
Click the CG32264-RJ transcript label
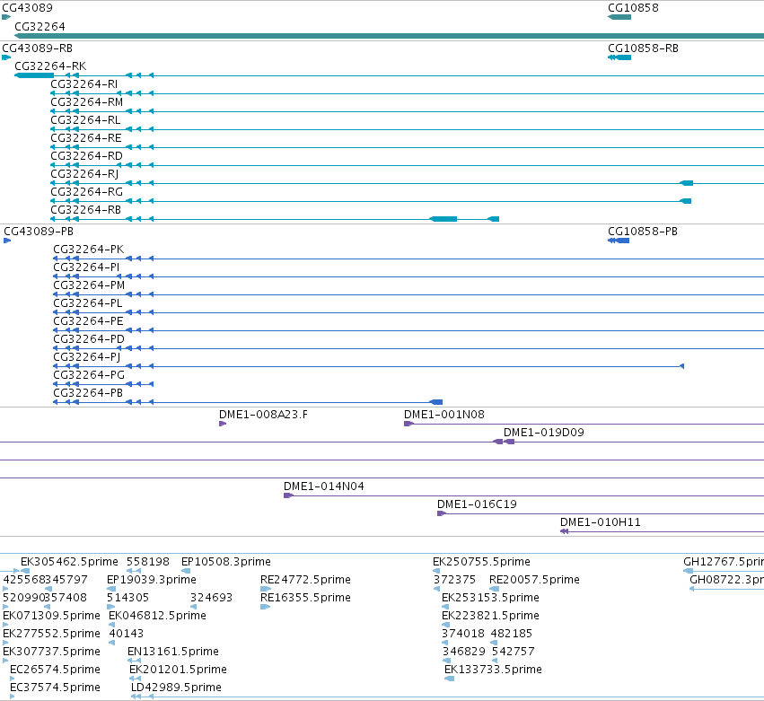coord(84,174)
